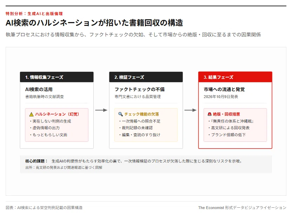Click the bullet『無責任の体系と沖縄戦』
The image size is (292, 215).
tap(231, 121)
